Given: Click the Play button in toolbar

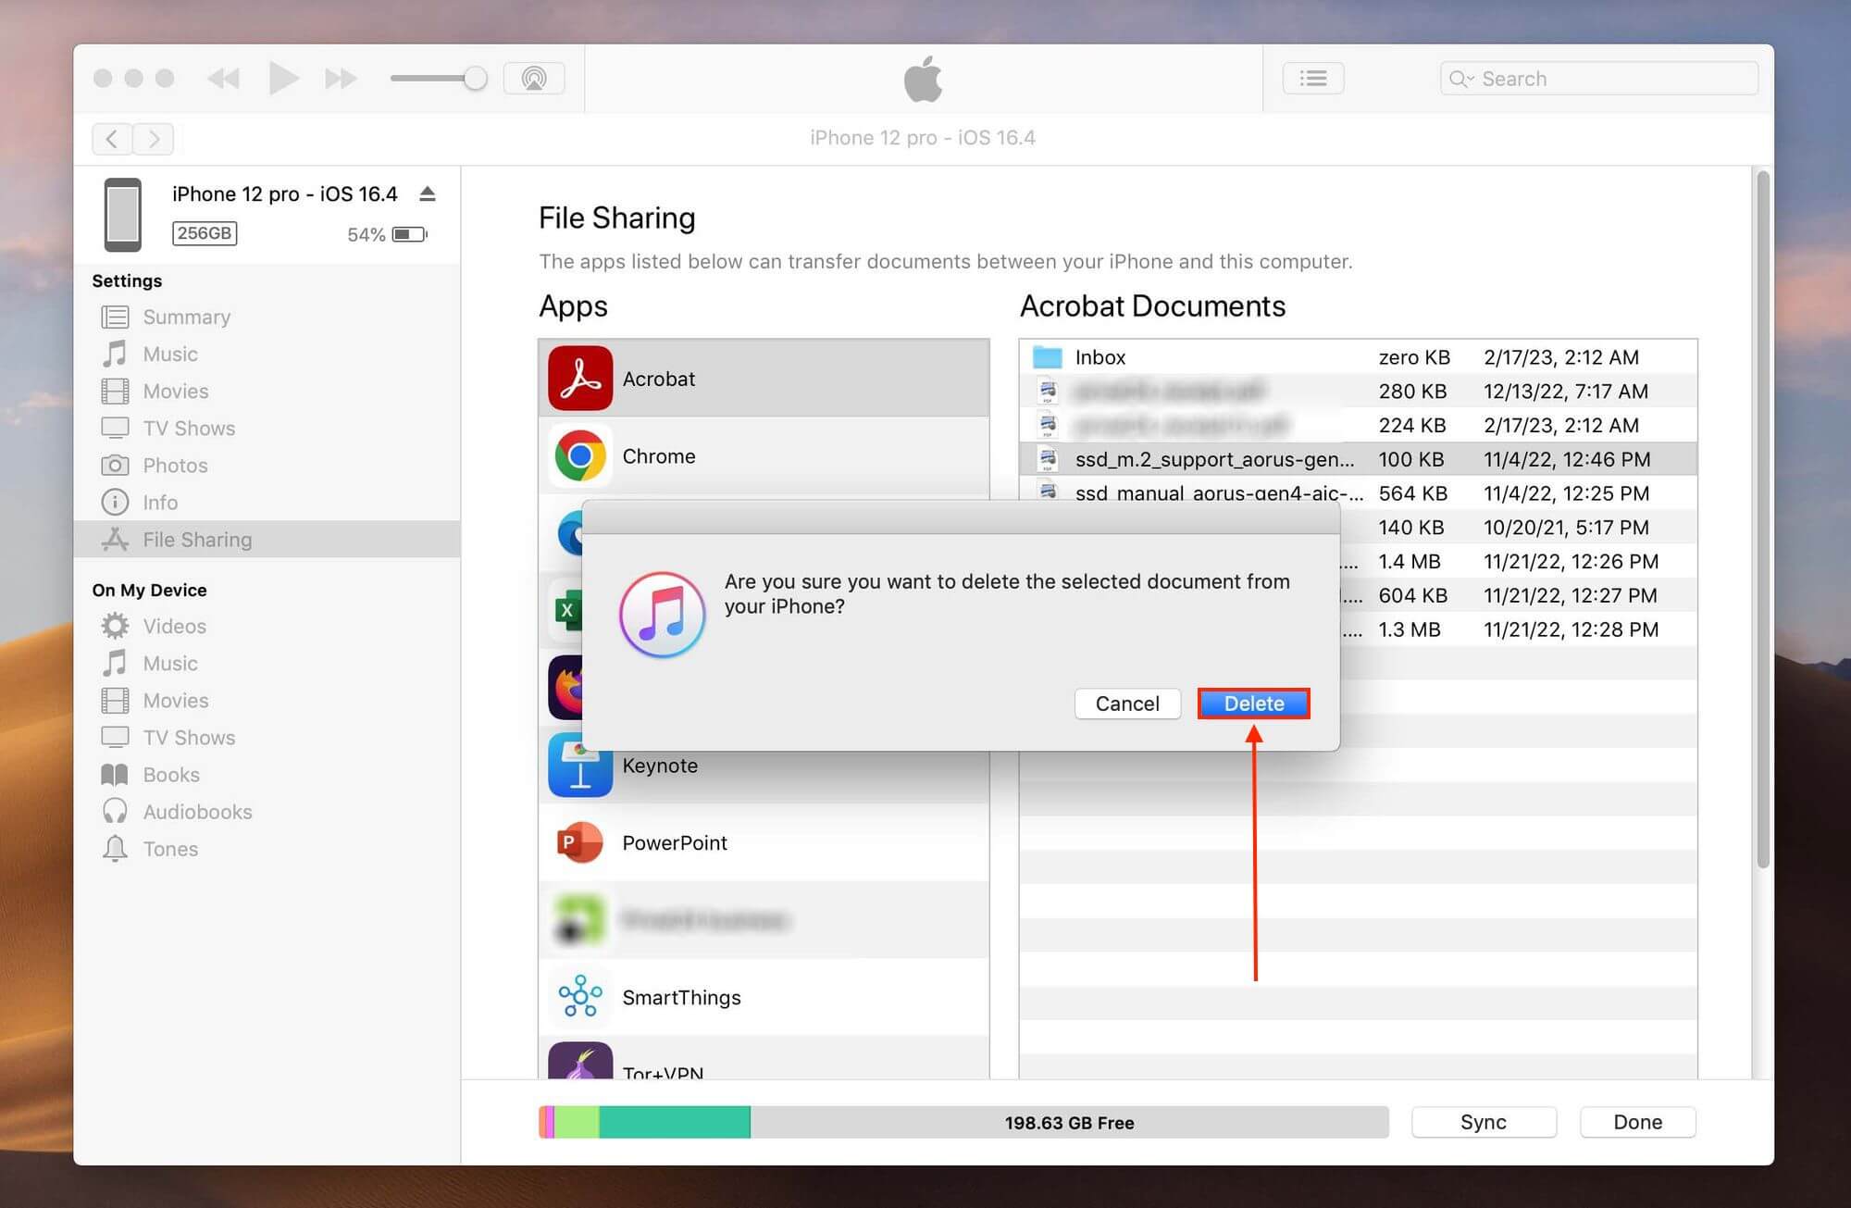Looking at the screenshot, I should click(283, 79).
